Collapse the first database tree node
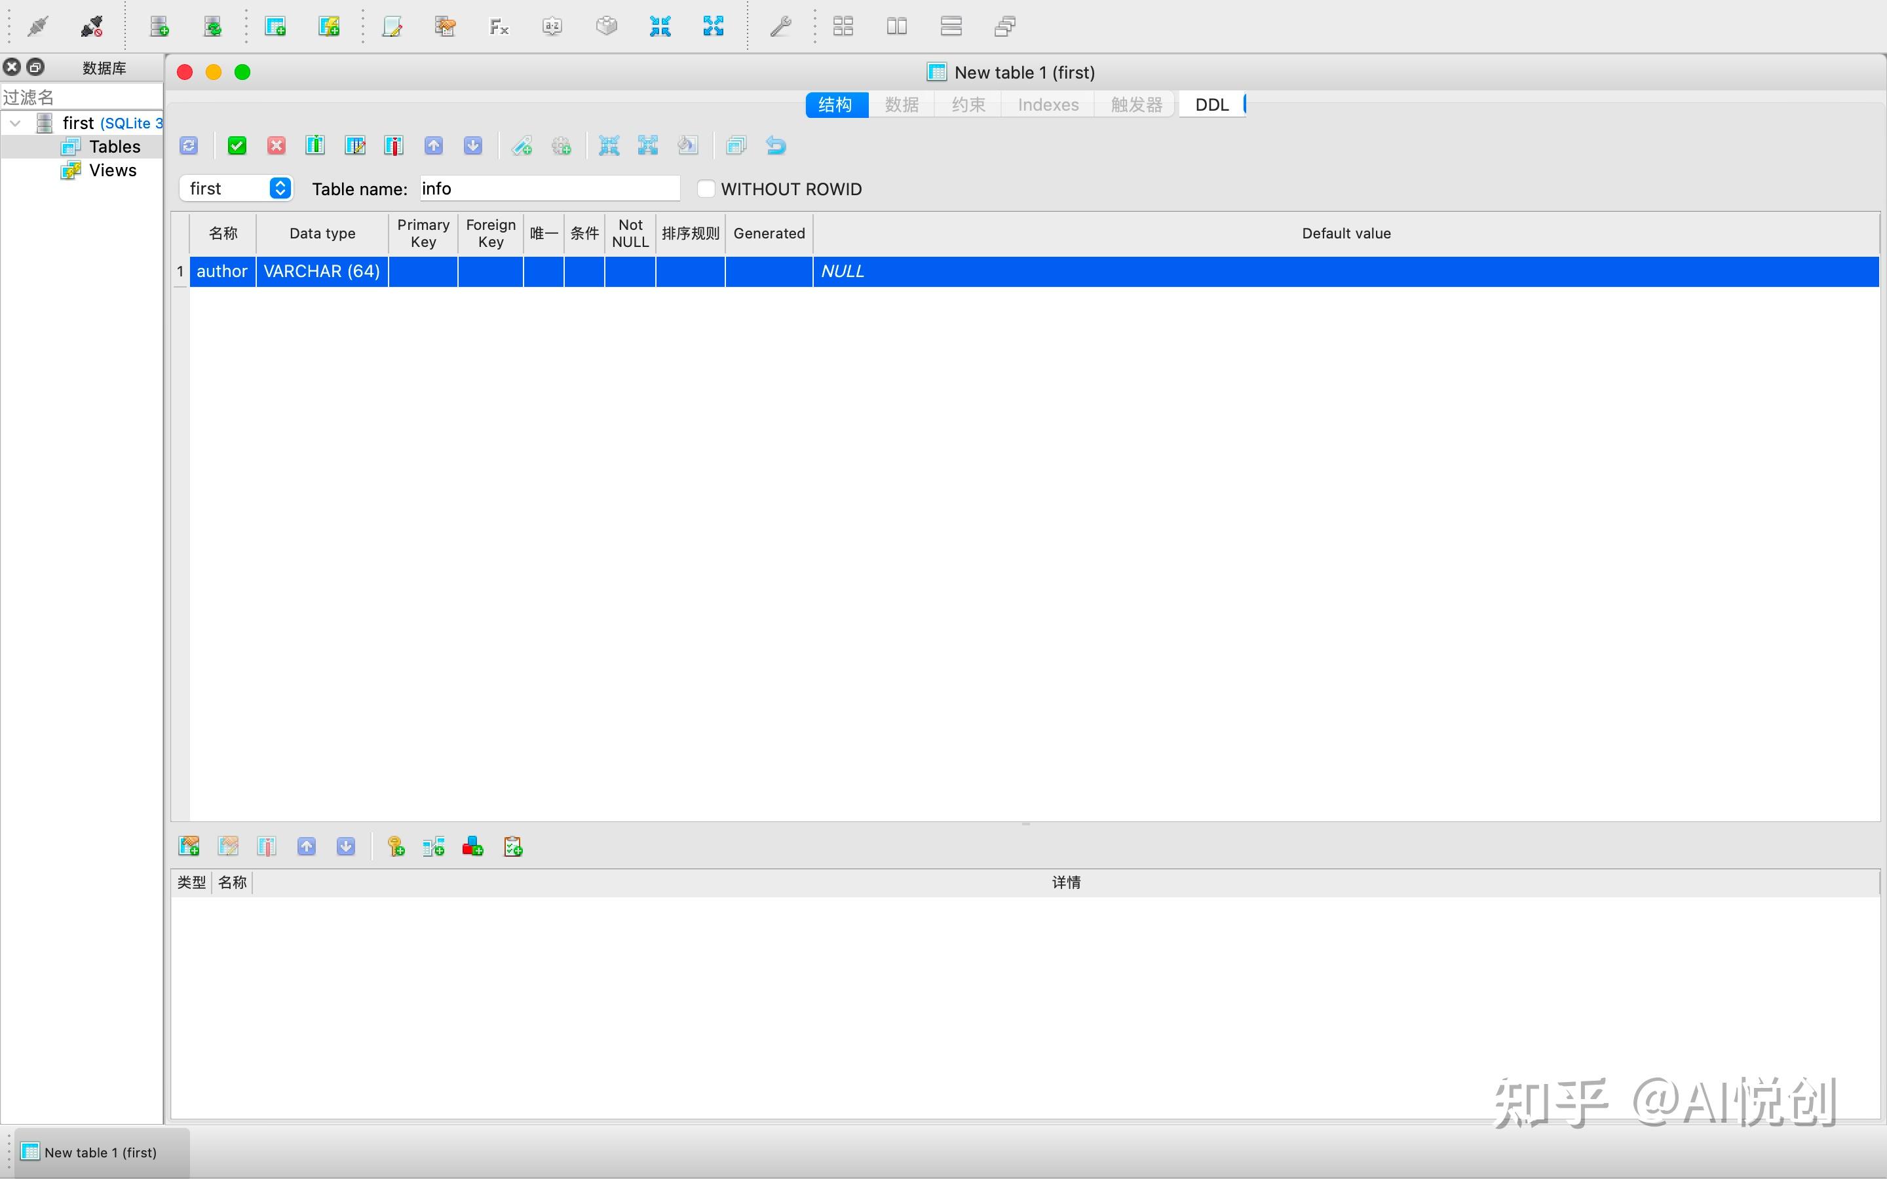 coord(15,123)
